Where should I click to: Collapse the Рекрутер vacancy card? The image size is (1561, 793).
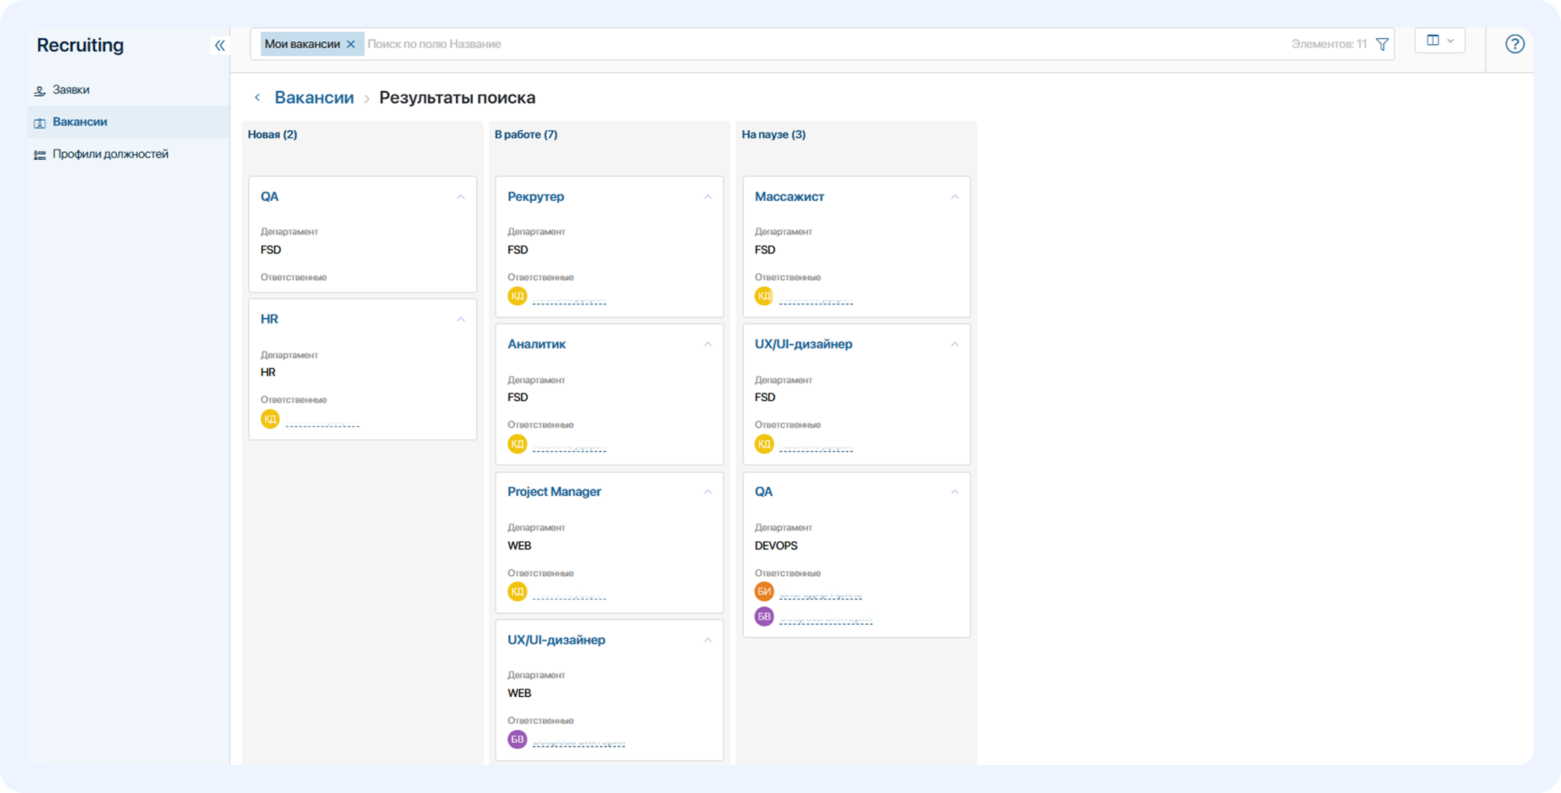tap(707, 197)
